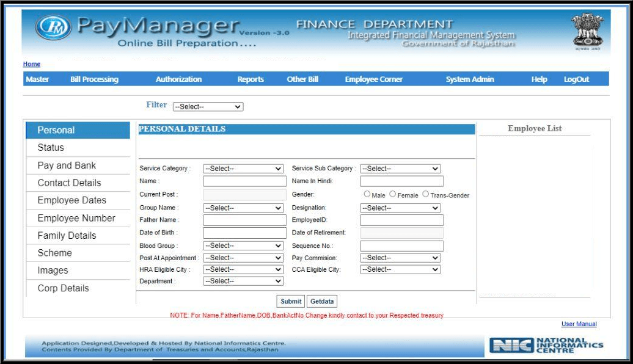Screen dimensions: 633x364
Task: Expand the Pay Commision dropdown
Action: (x=400, y=258)
